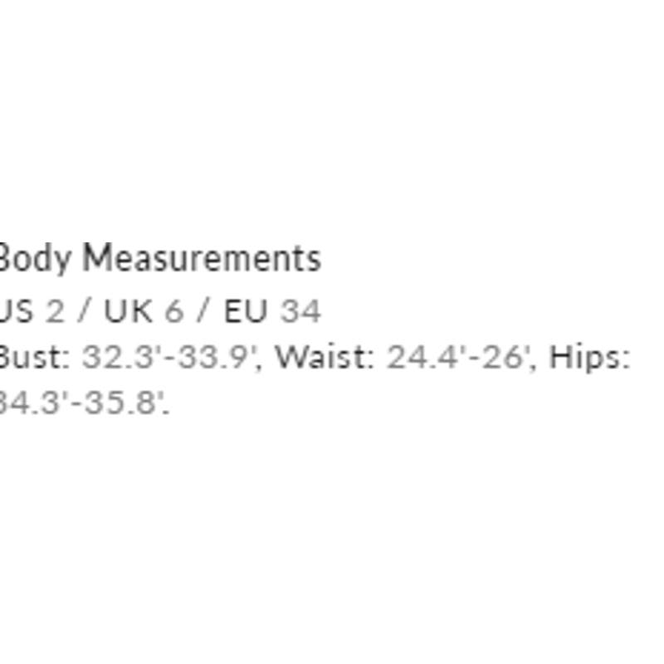The image size is (664, 664).
Task: Click the "US" size label
Action: click(15, 311)
